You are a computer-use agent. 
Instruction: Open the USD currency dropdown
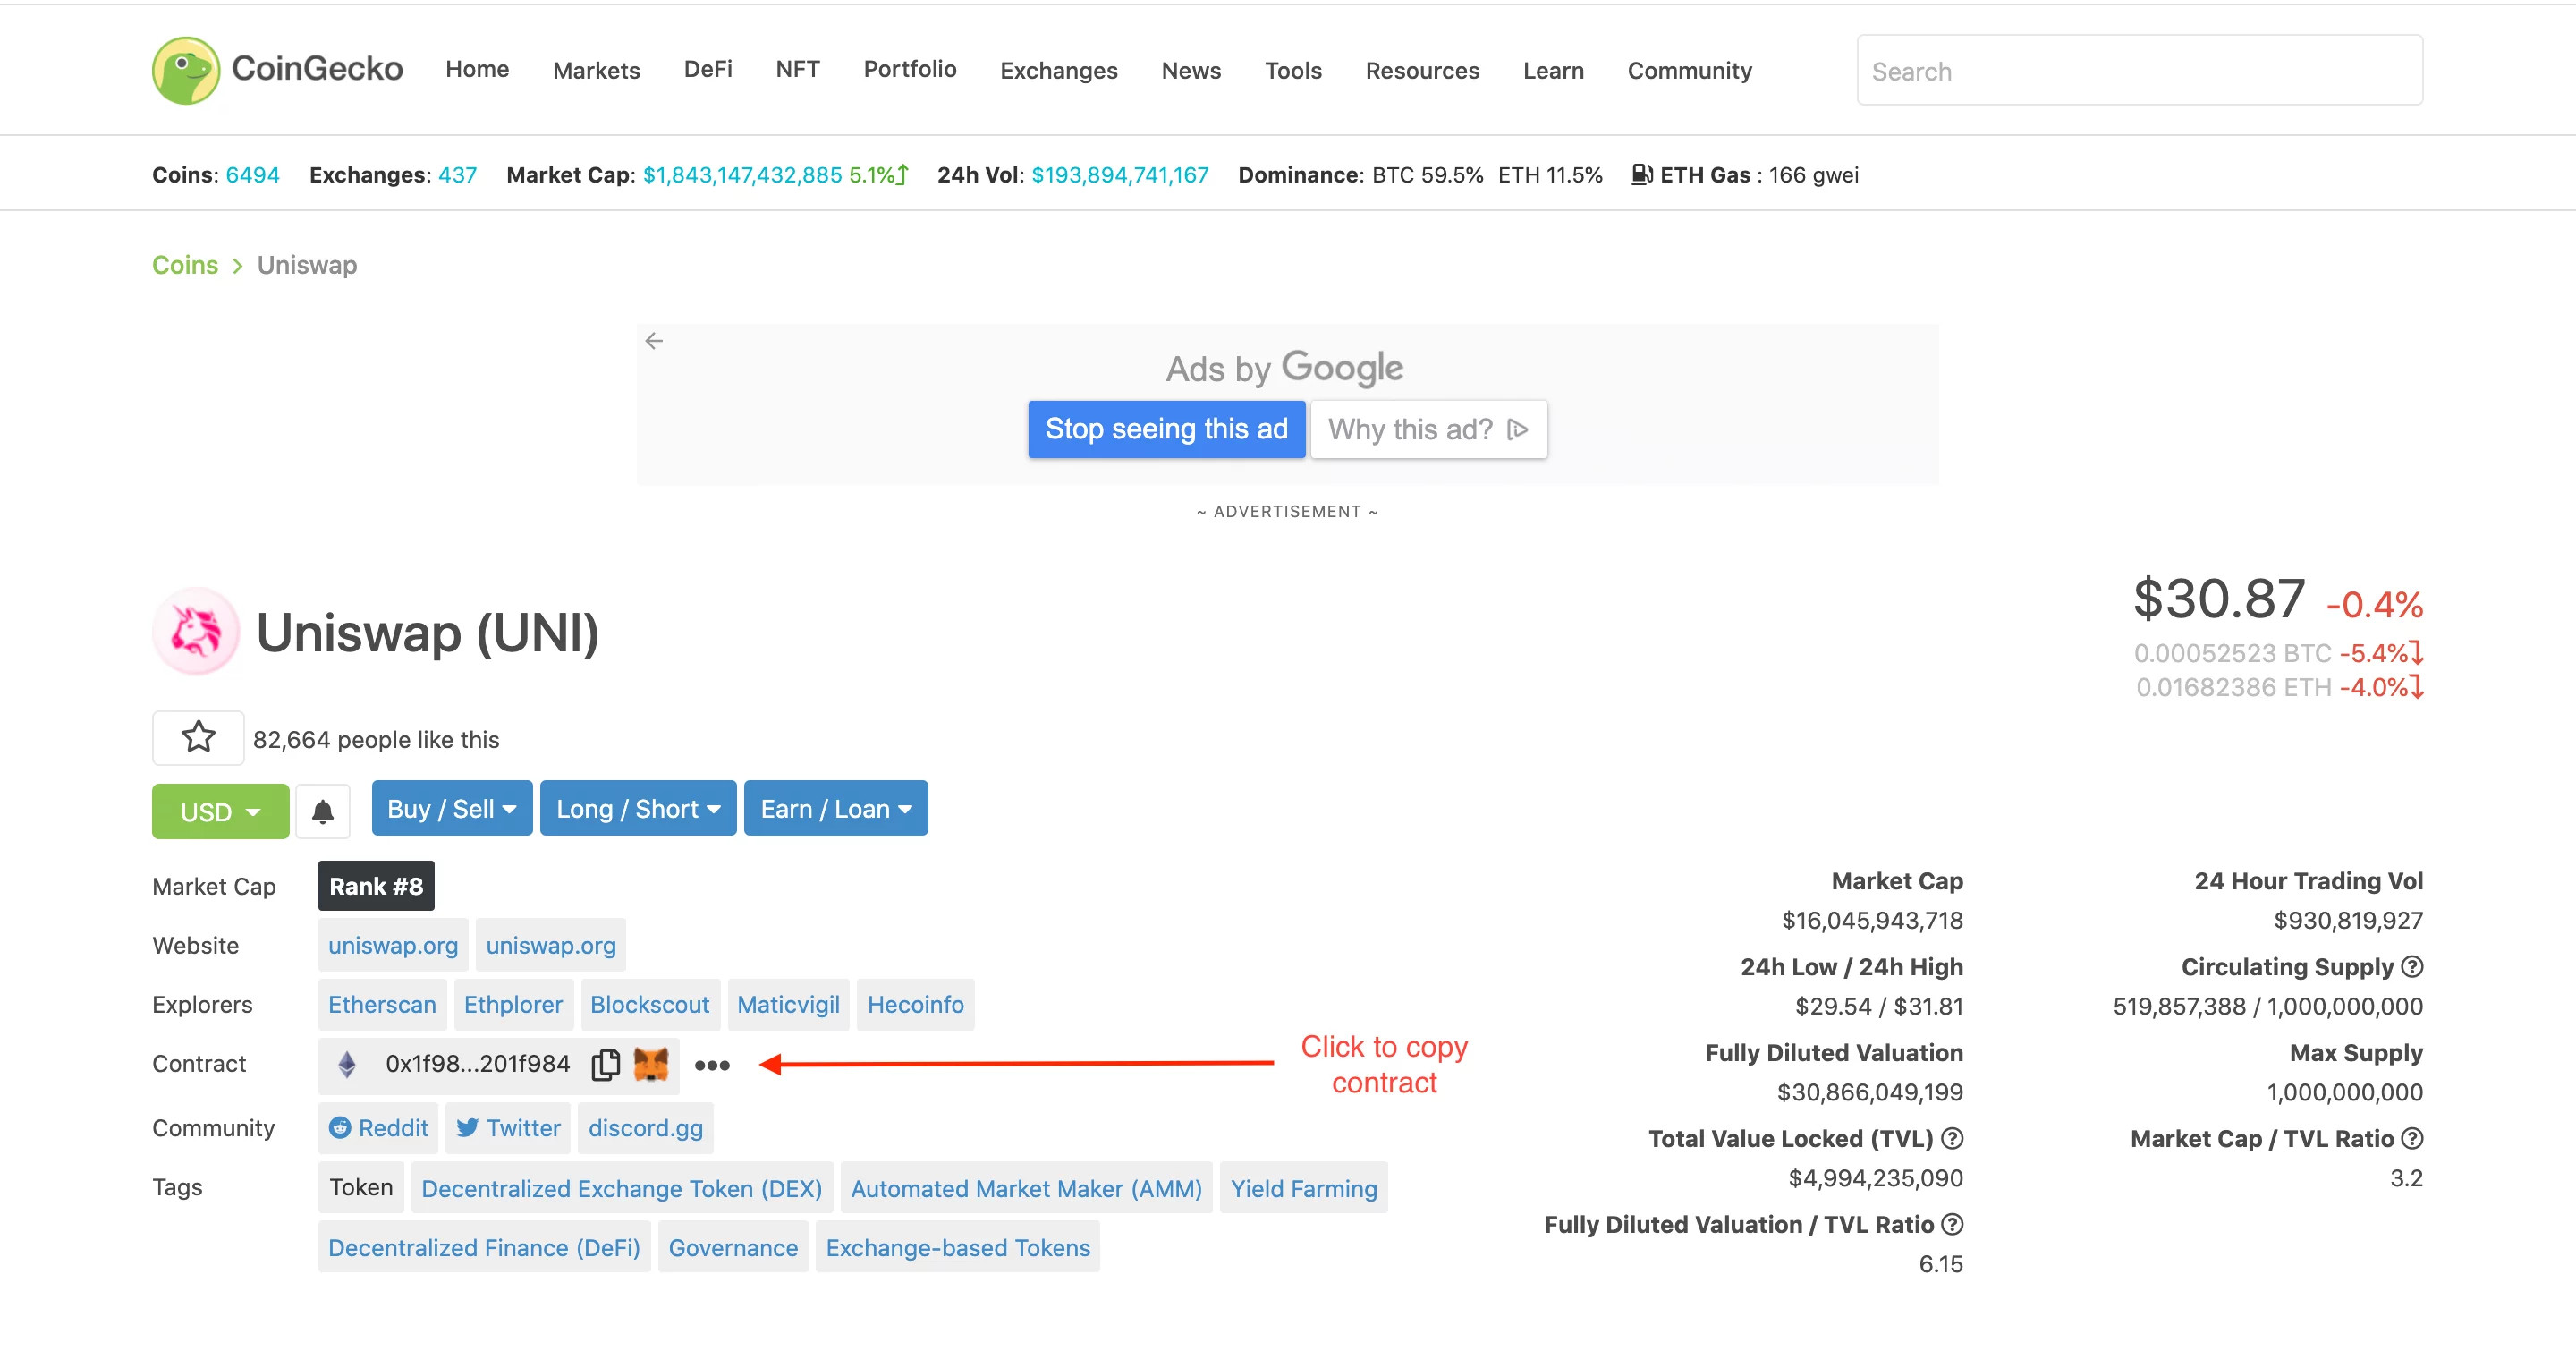220,811
